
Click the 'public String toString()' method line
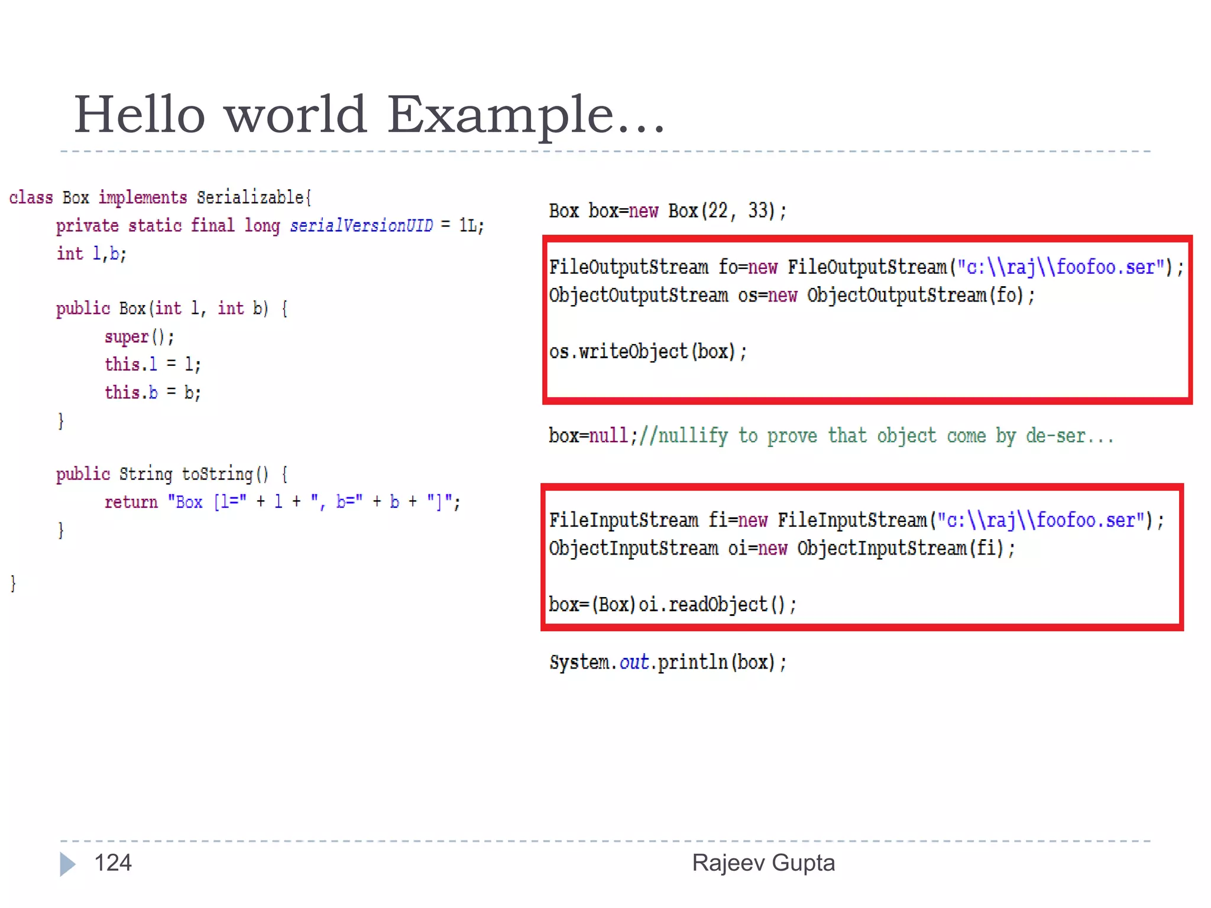click(x=171, y=474)
